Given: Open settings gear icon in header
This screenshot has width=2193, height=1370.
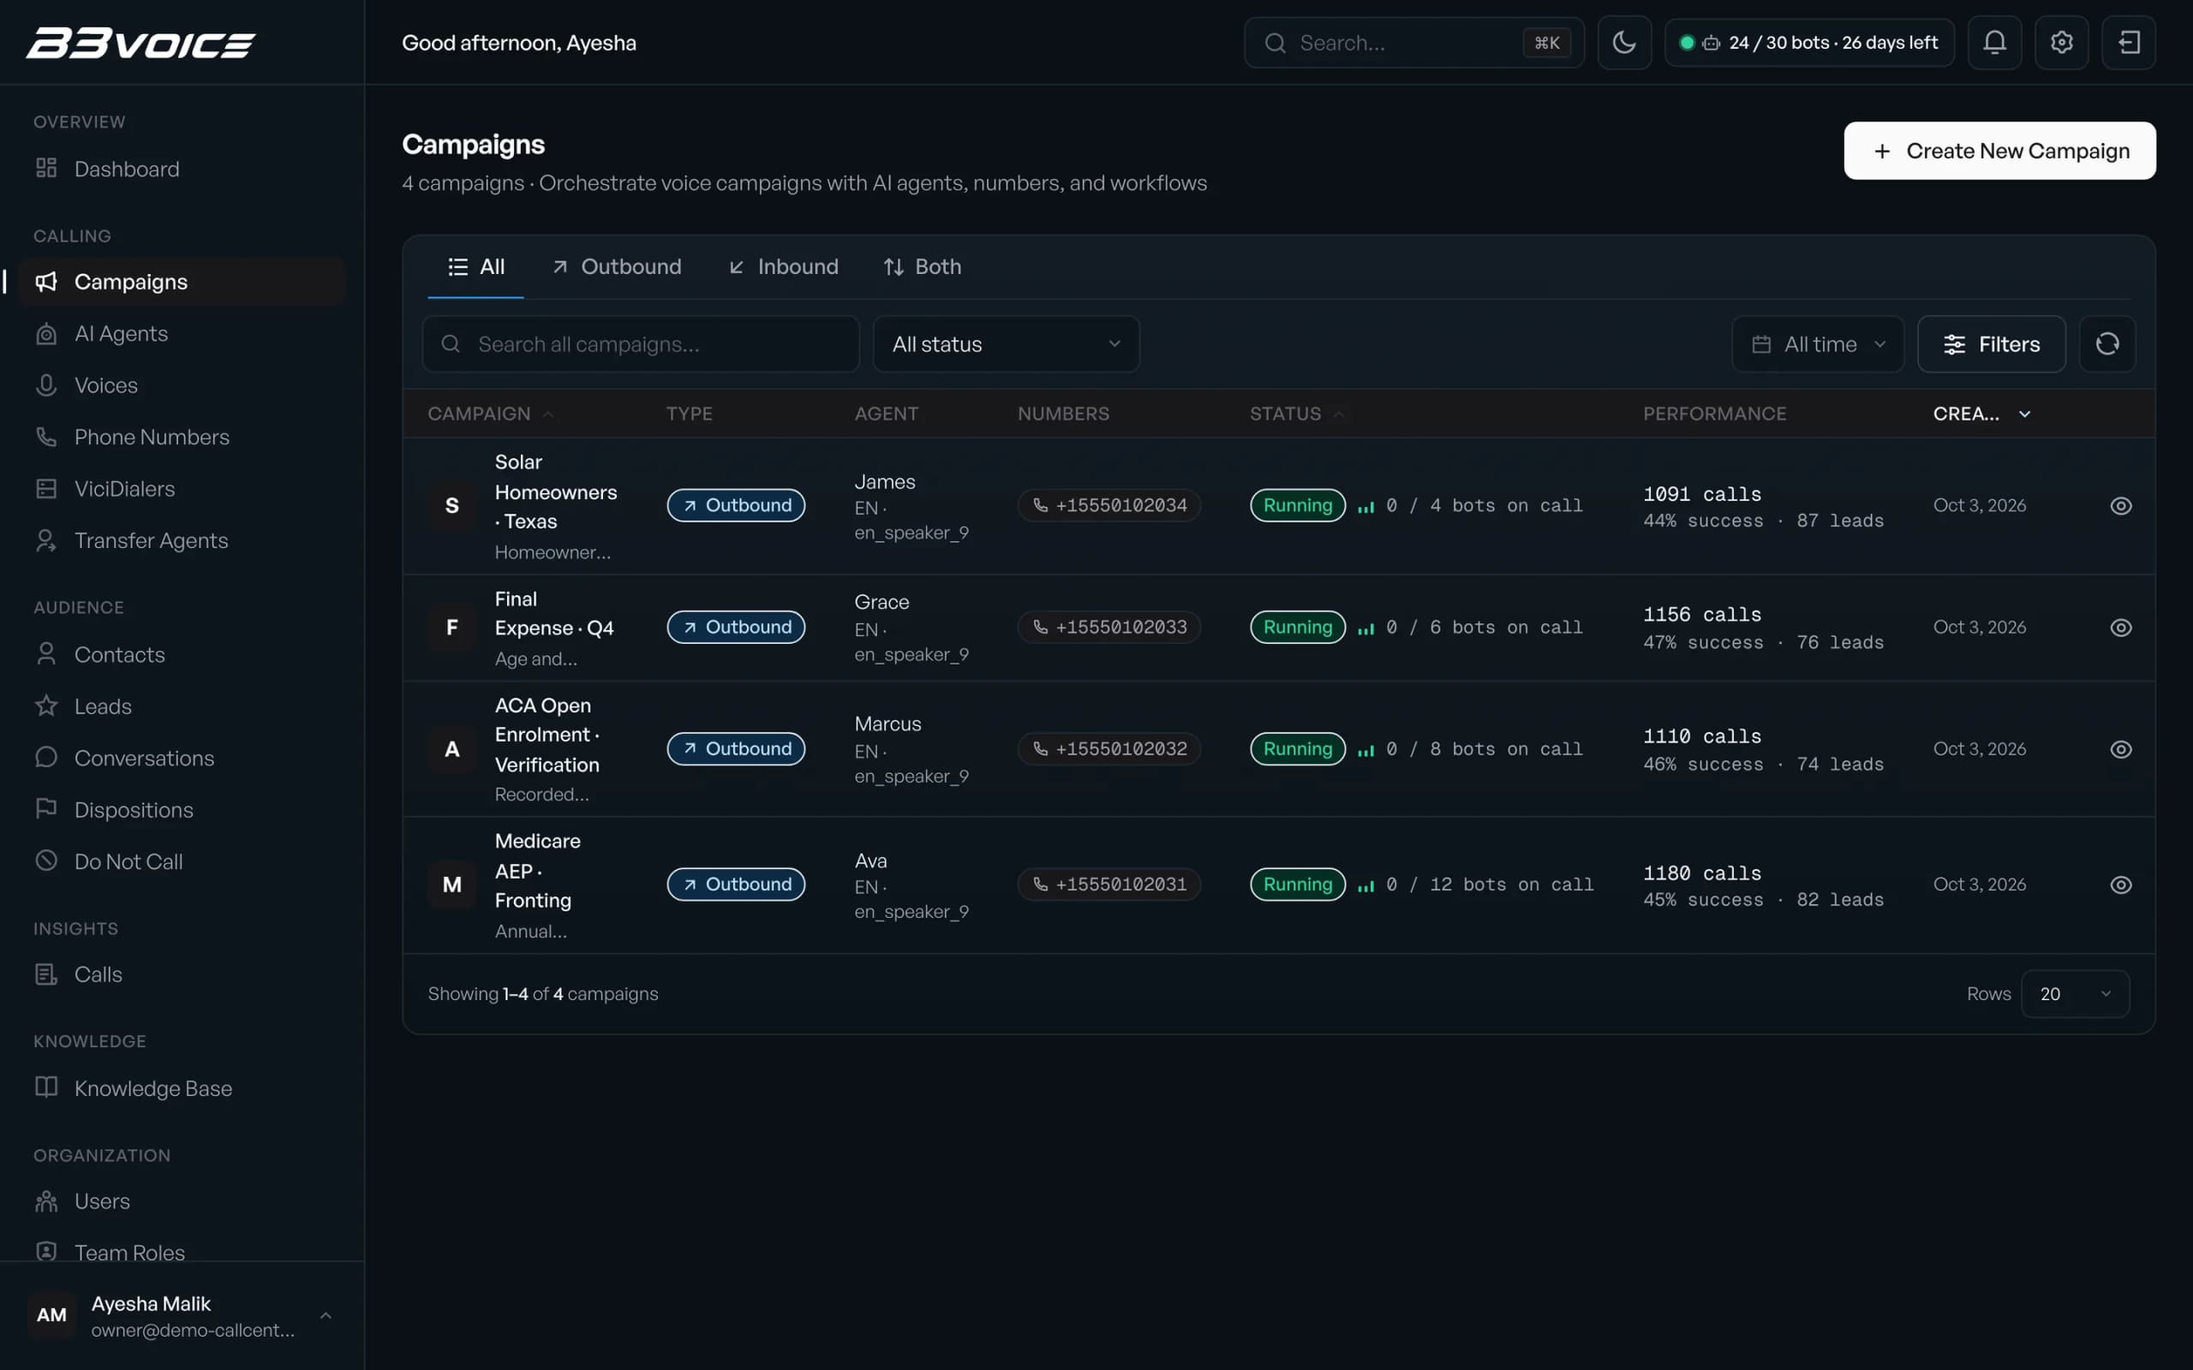Looking at the screenshot, I should (x=2061, y=43).
